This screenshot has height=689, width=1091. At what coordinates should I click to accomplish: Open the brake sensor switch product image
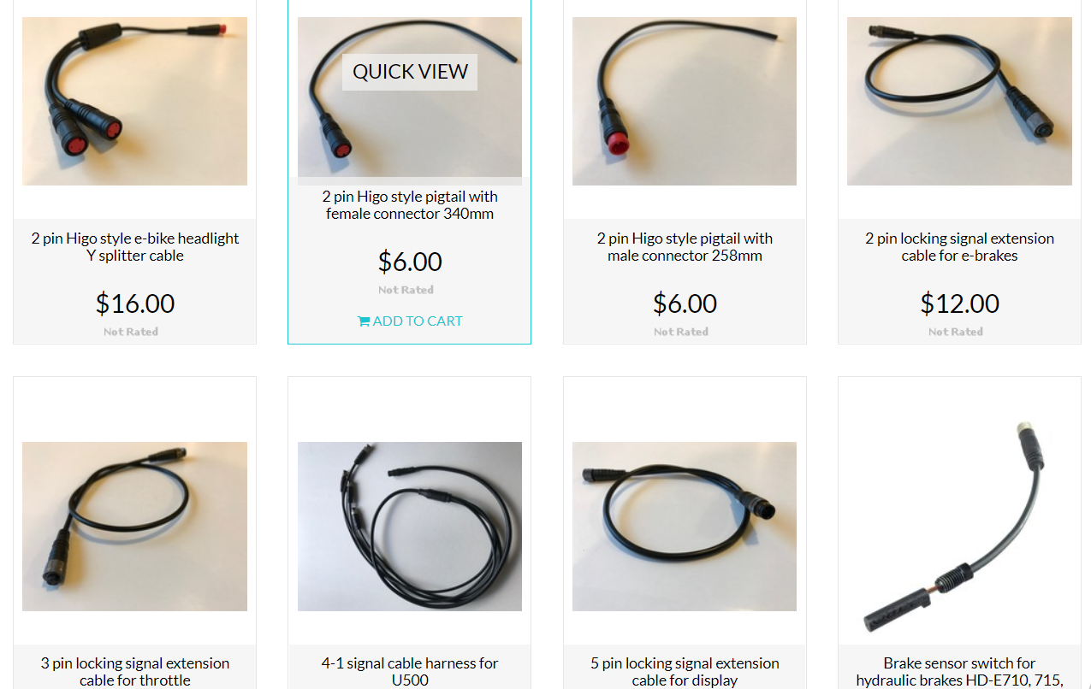[959, 526]
